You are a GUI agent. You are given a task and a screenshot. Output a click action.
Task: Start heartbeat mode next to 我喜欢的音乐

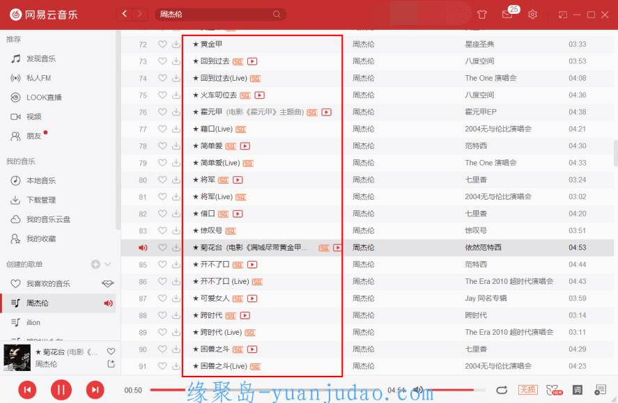(x=107, y=283)
